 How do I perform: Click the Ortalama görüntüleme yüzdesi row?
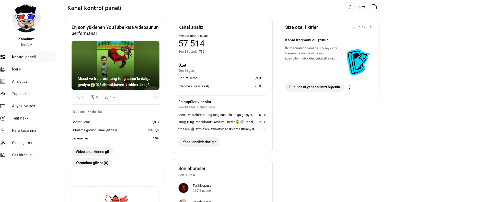click(115, 130)
